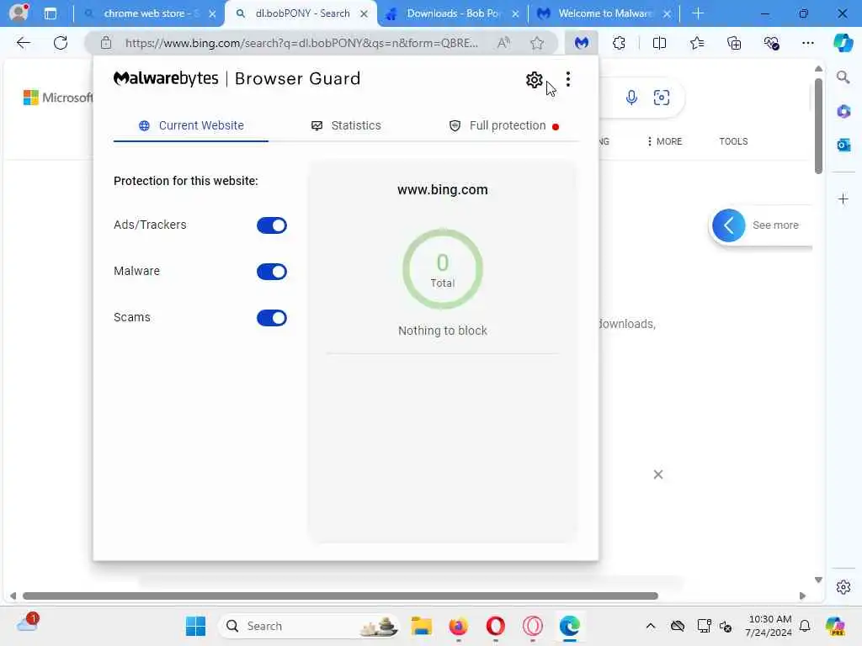Screen dimensions: 862x646
Task: Toggle Edge split screen icon
Action: pyautogui.click(x=659, y=43)
